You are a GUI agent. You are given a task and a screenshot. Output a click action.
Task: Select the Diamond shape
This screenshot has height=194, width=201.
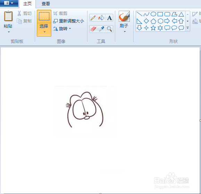coord(146,21)
